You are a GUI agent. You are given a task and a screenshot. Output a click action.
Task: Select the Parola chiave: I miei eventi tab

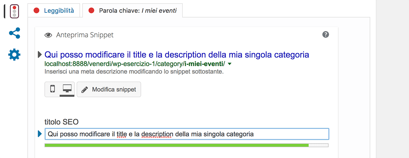click(x=133, y=11)
